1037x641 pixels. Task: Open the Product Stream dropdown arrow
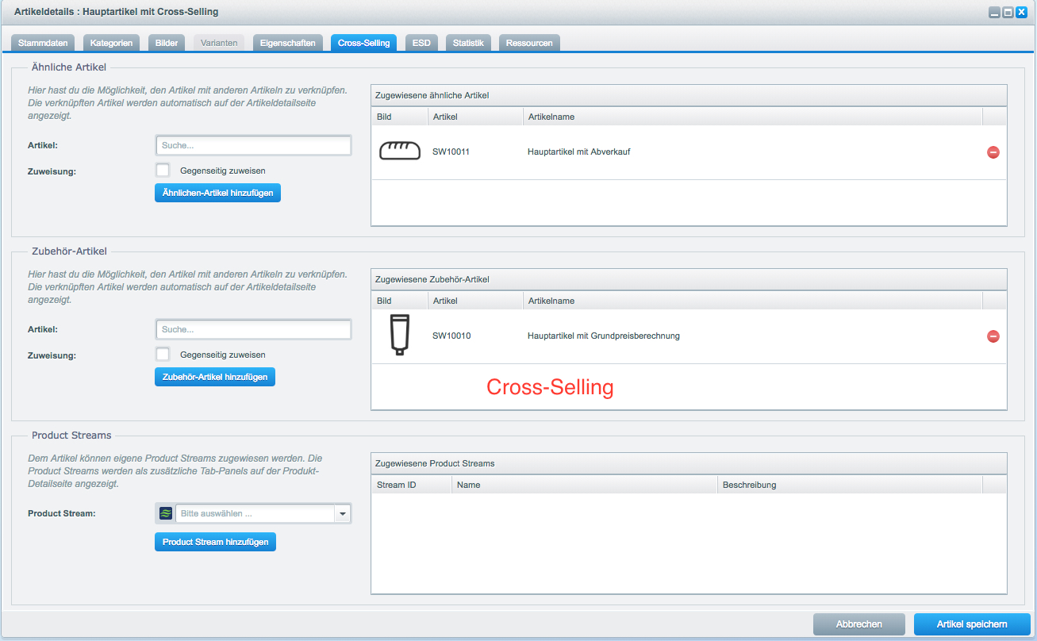click(x=343, y=514)
